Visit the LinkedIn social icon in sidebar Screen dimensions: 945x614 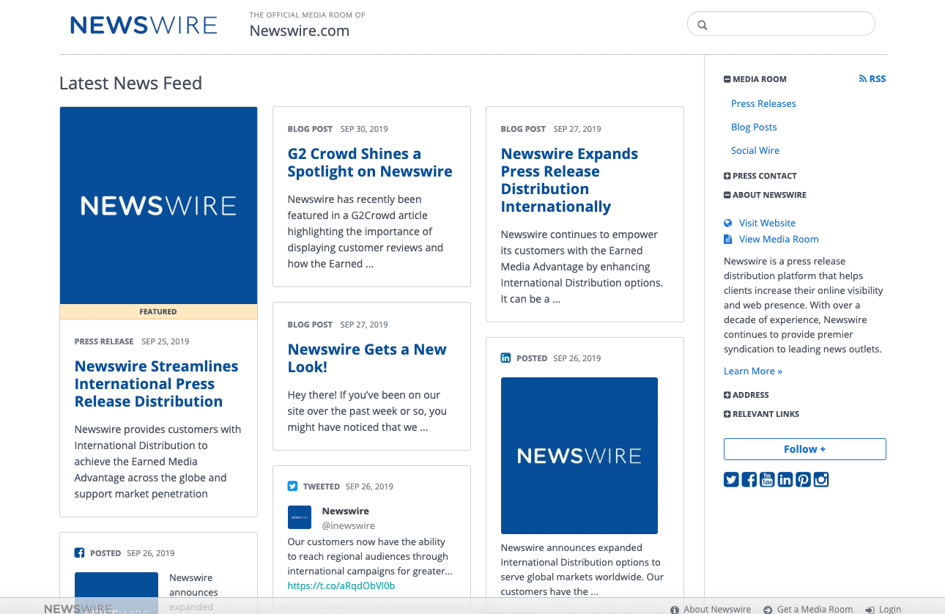coord(785,480)
